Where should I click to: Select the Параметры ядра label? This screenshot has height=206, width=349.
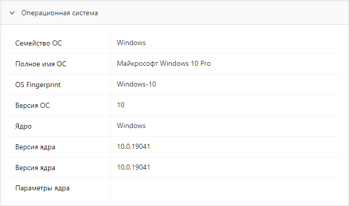tap(43, 189)
